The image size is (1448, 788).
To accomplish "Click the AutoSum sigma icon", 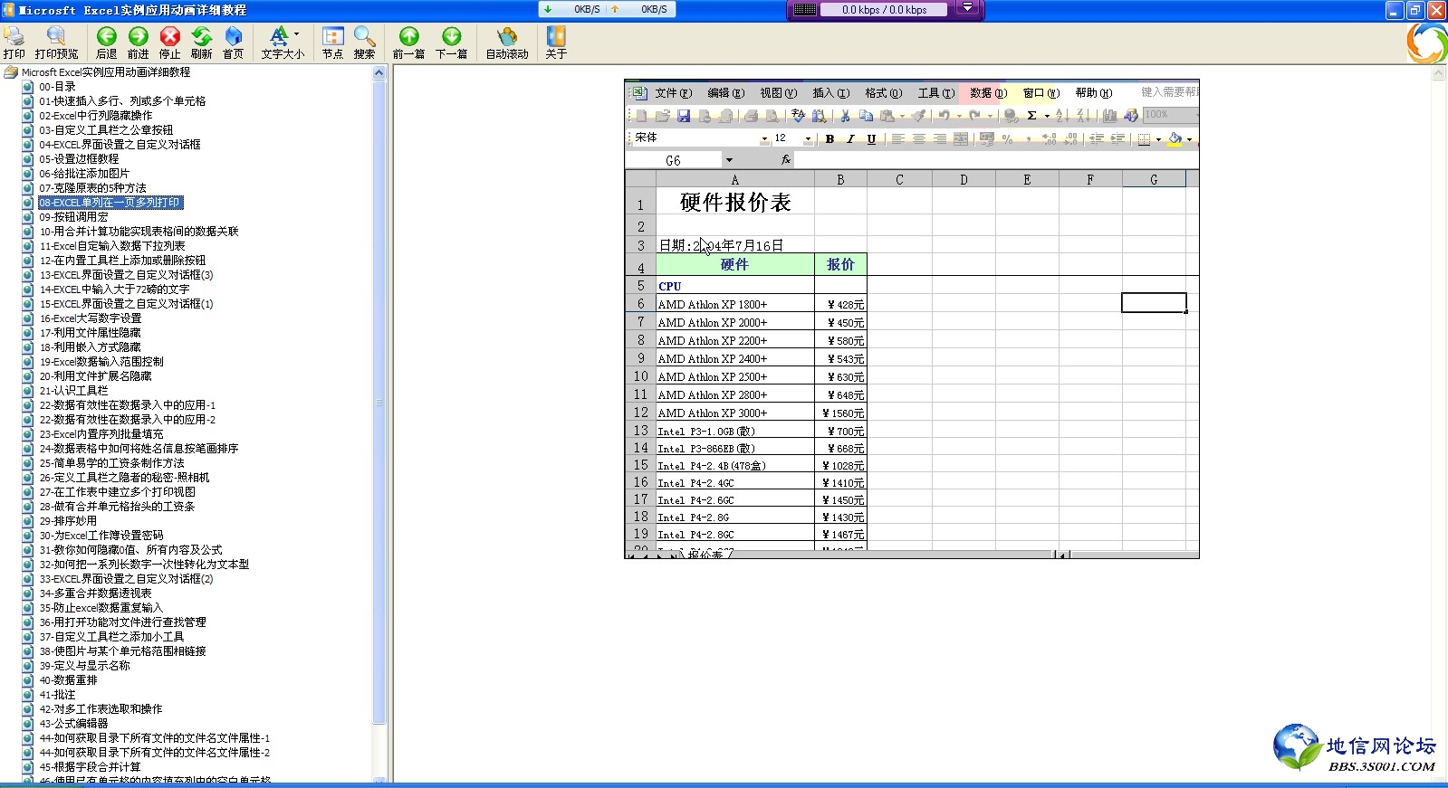I will [1031, 116].
